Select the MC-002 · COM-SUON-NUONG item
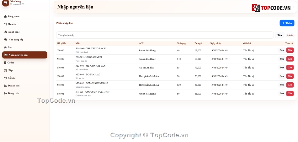The image size is (298, 142). [92, 83]
